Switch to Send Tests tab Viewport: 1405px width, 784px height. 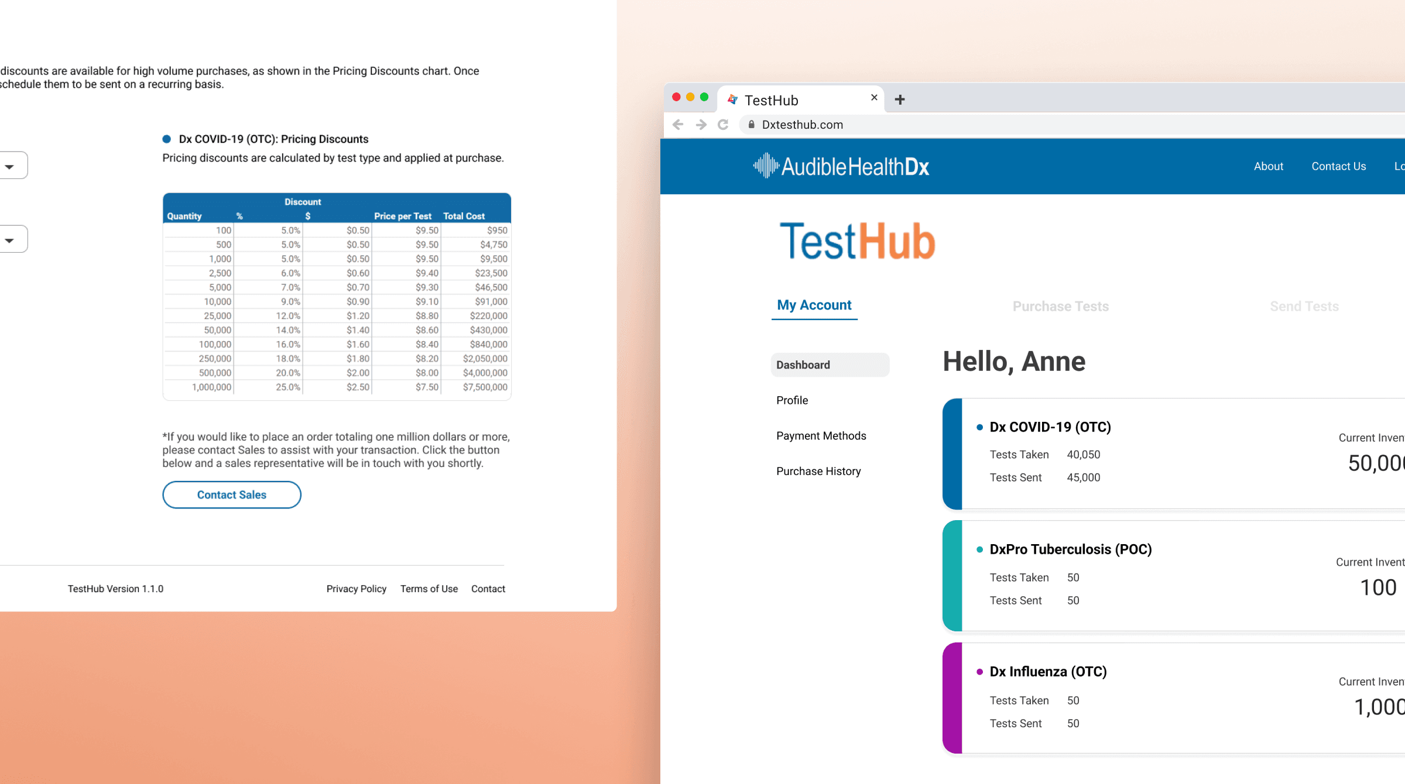[1304, 306]
